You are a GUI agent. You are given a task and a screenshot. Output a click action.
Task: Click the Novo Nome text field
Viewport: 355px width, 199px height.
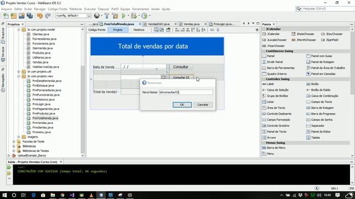click(186, 92)
